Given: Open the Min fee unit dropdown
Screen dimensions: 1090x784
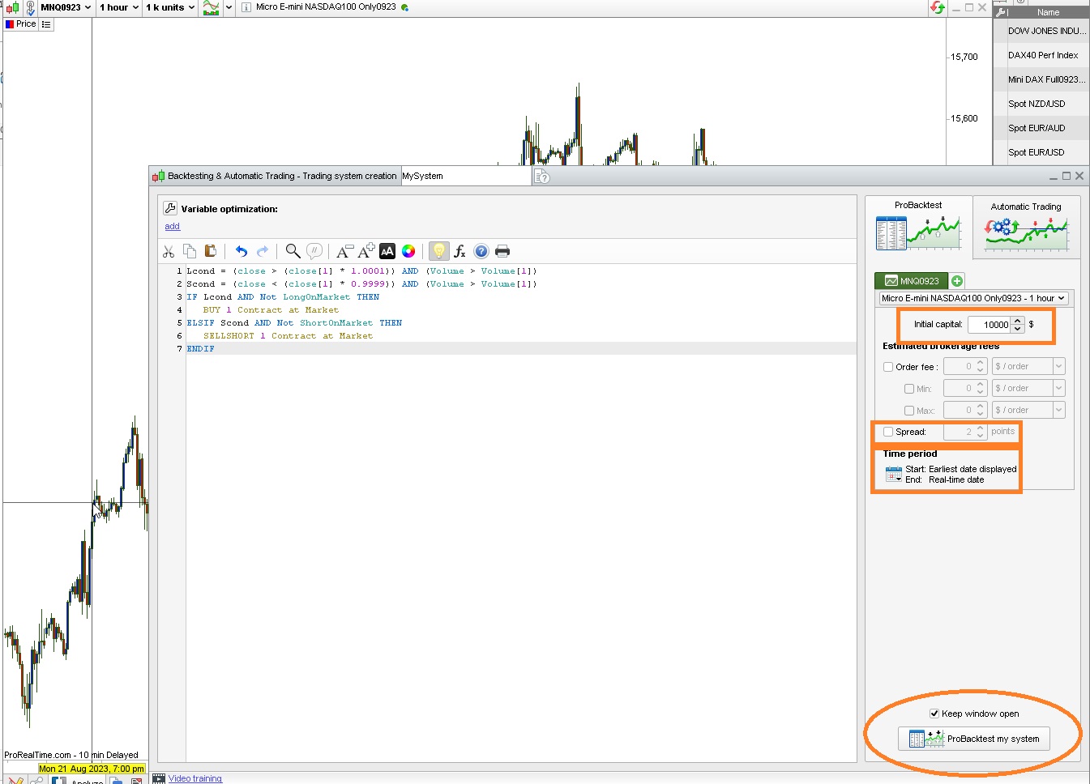Looking at the screenshot, I should click(x=1028, y=389).
